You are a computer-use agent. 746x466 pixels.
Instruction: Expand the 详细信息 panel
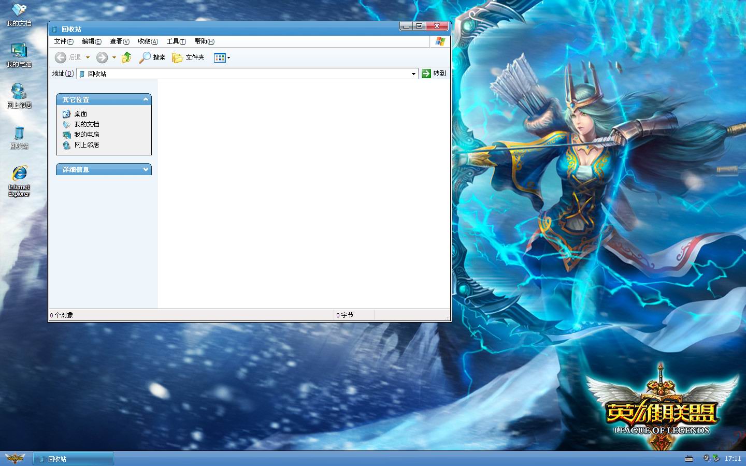point(146,169)
